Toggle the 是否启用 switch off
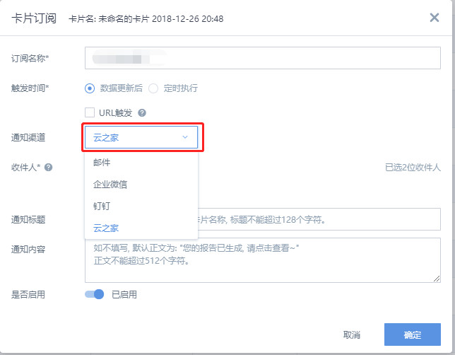Viewport: 455px width, 355px height. [95, 294]
